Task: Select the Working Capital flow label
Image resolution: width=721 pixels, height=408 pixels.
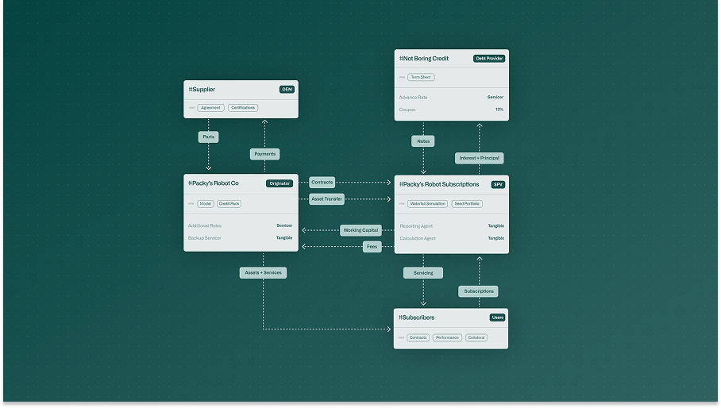Action: pos(360,230)
